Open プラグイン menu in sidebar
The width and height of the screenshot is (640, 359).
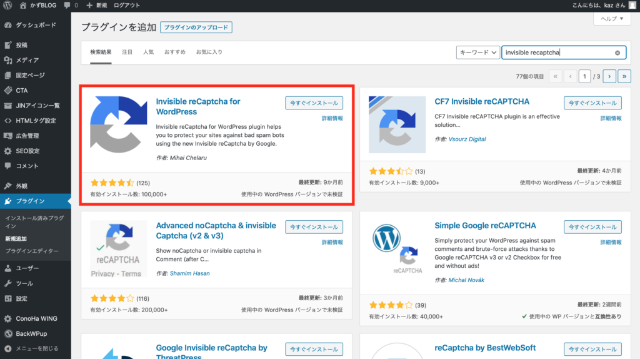click(x=36, y=201)
